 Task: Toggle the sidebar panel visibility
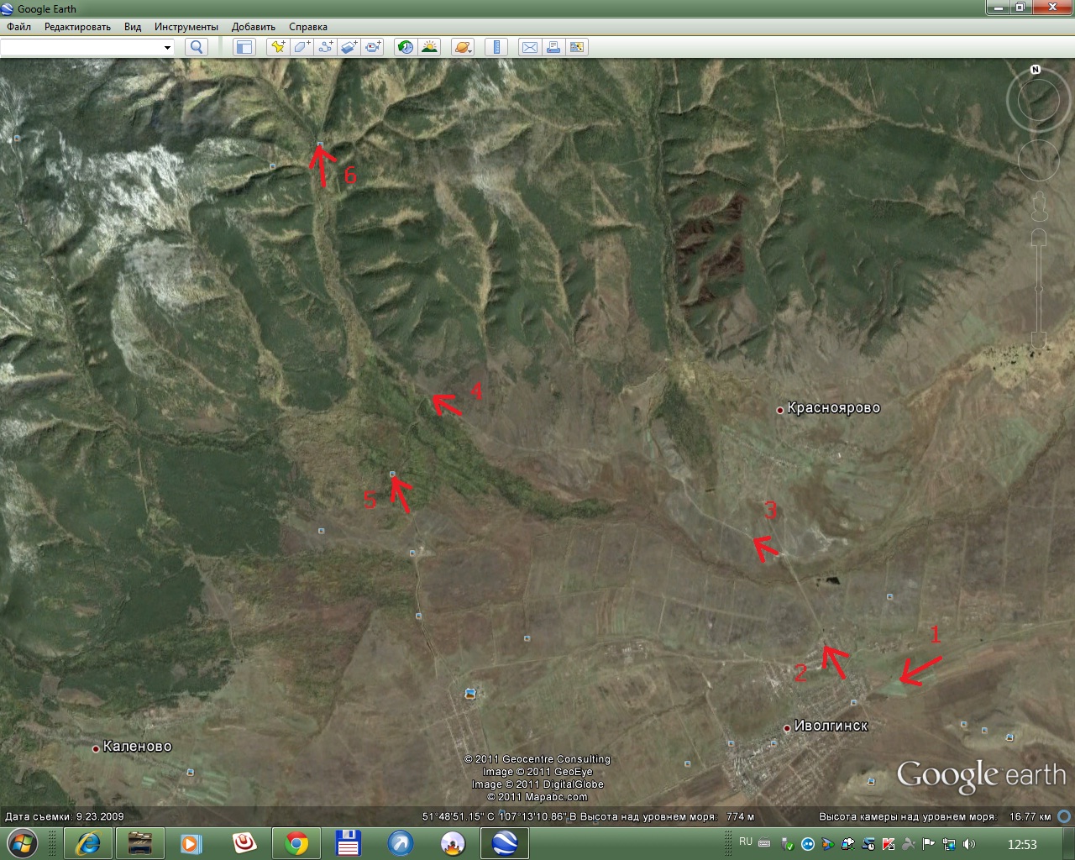[244, 47]
